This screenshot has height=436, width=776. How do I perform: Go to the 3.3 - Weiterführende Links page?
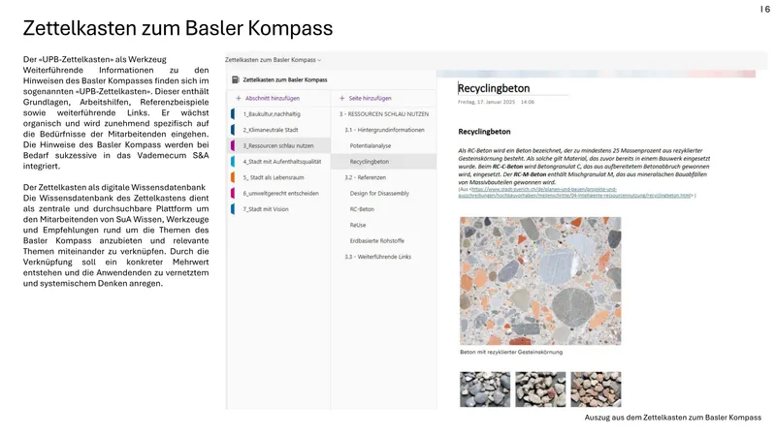(378, 256)
